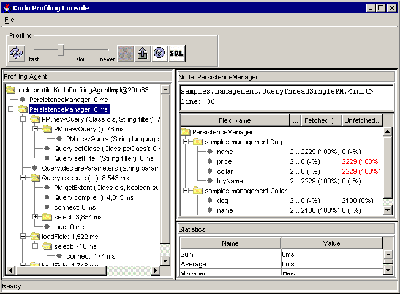
Task: Click the reset circle-slash toolbar icon
Action: tap(159, 53)
